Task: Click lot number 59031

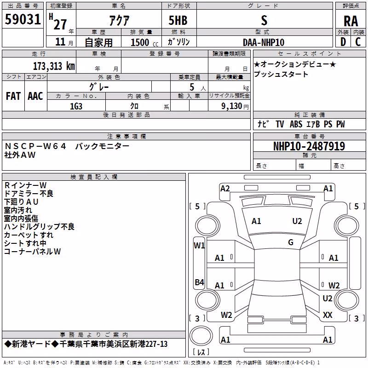Action: 23,19
